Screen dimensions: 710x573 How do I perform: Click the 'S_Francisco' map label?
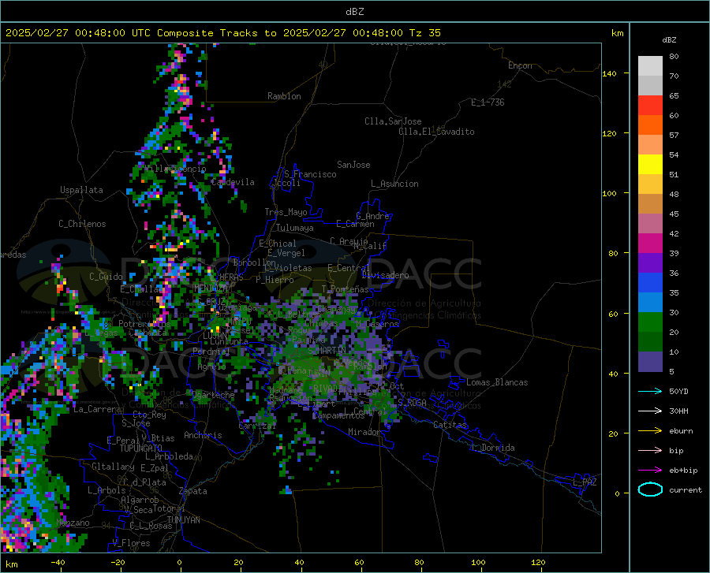point(310,174)
